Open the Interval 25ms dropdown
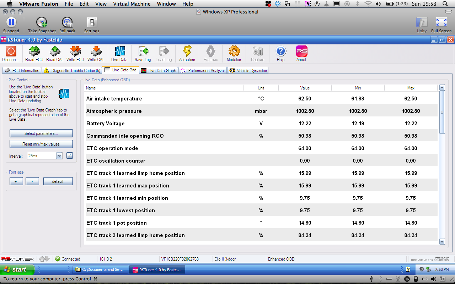 click(x=59, y=155)
